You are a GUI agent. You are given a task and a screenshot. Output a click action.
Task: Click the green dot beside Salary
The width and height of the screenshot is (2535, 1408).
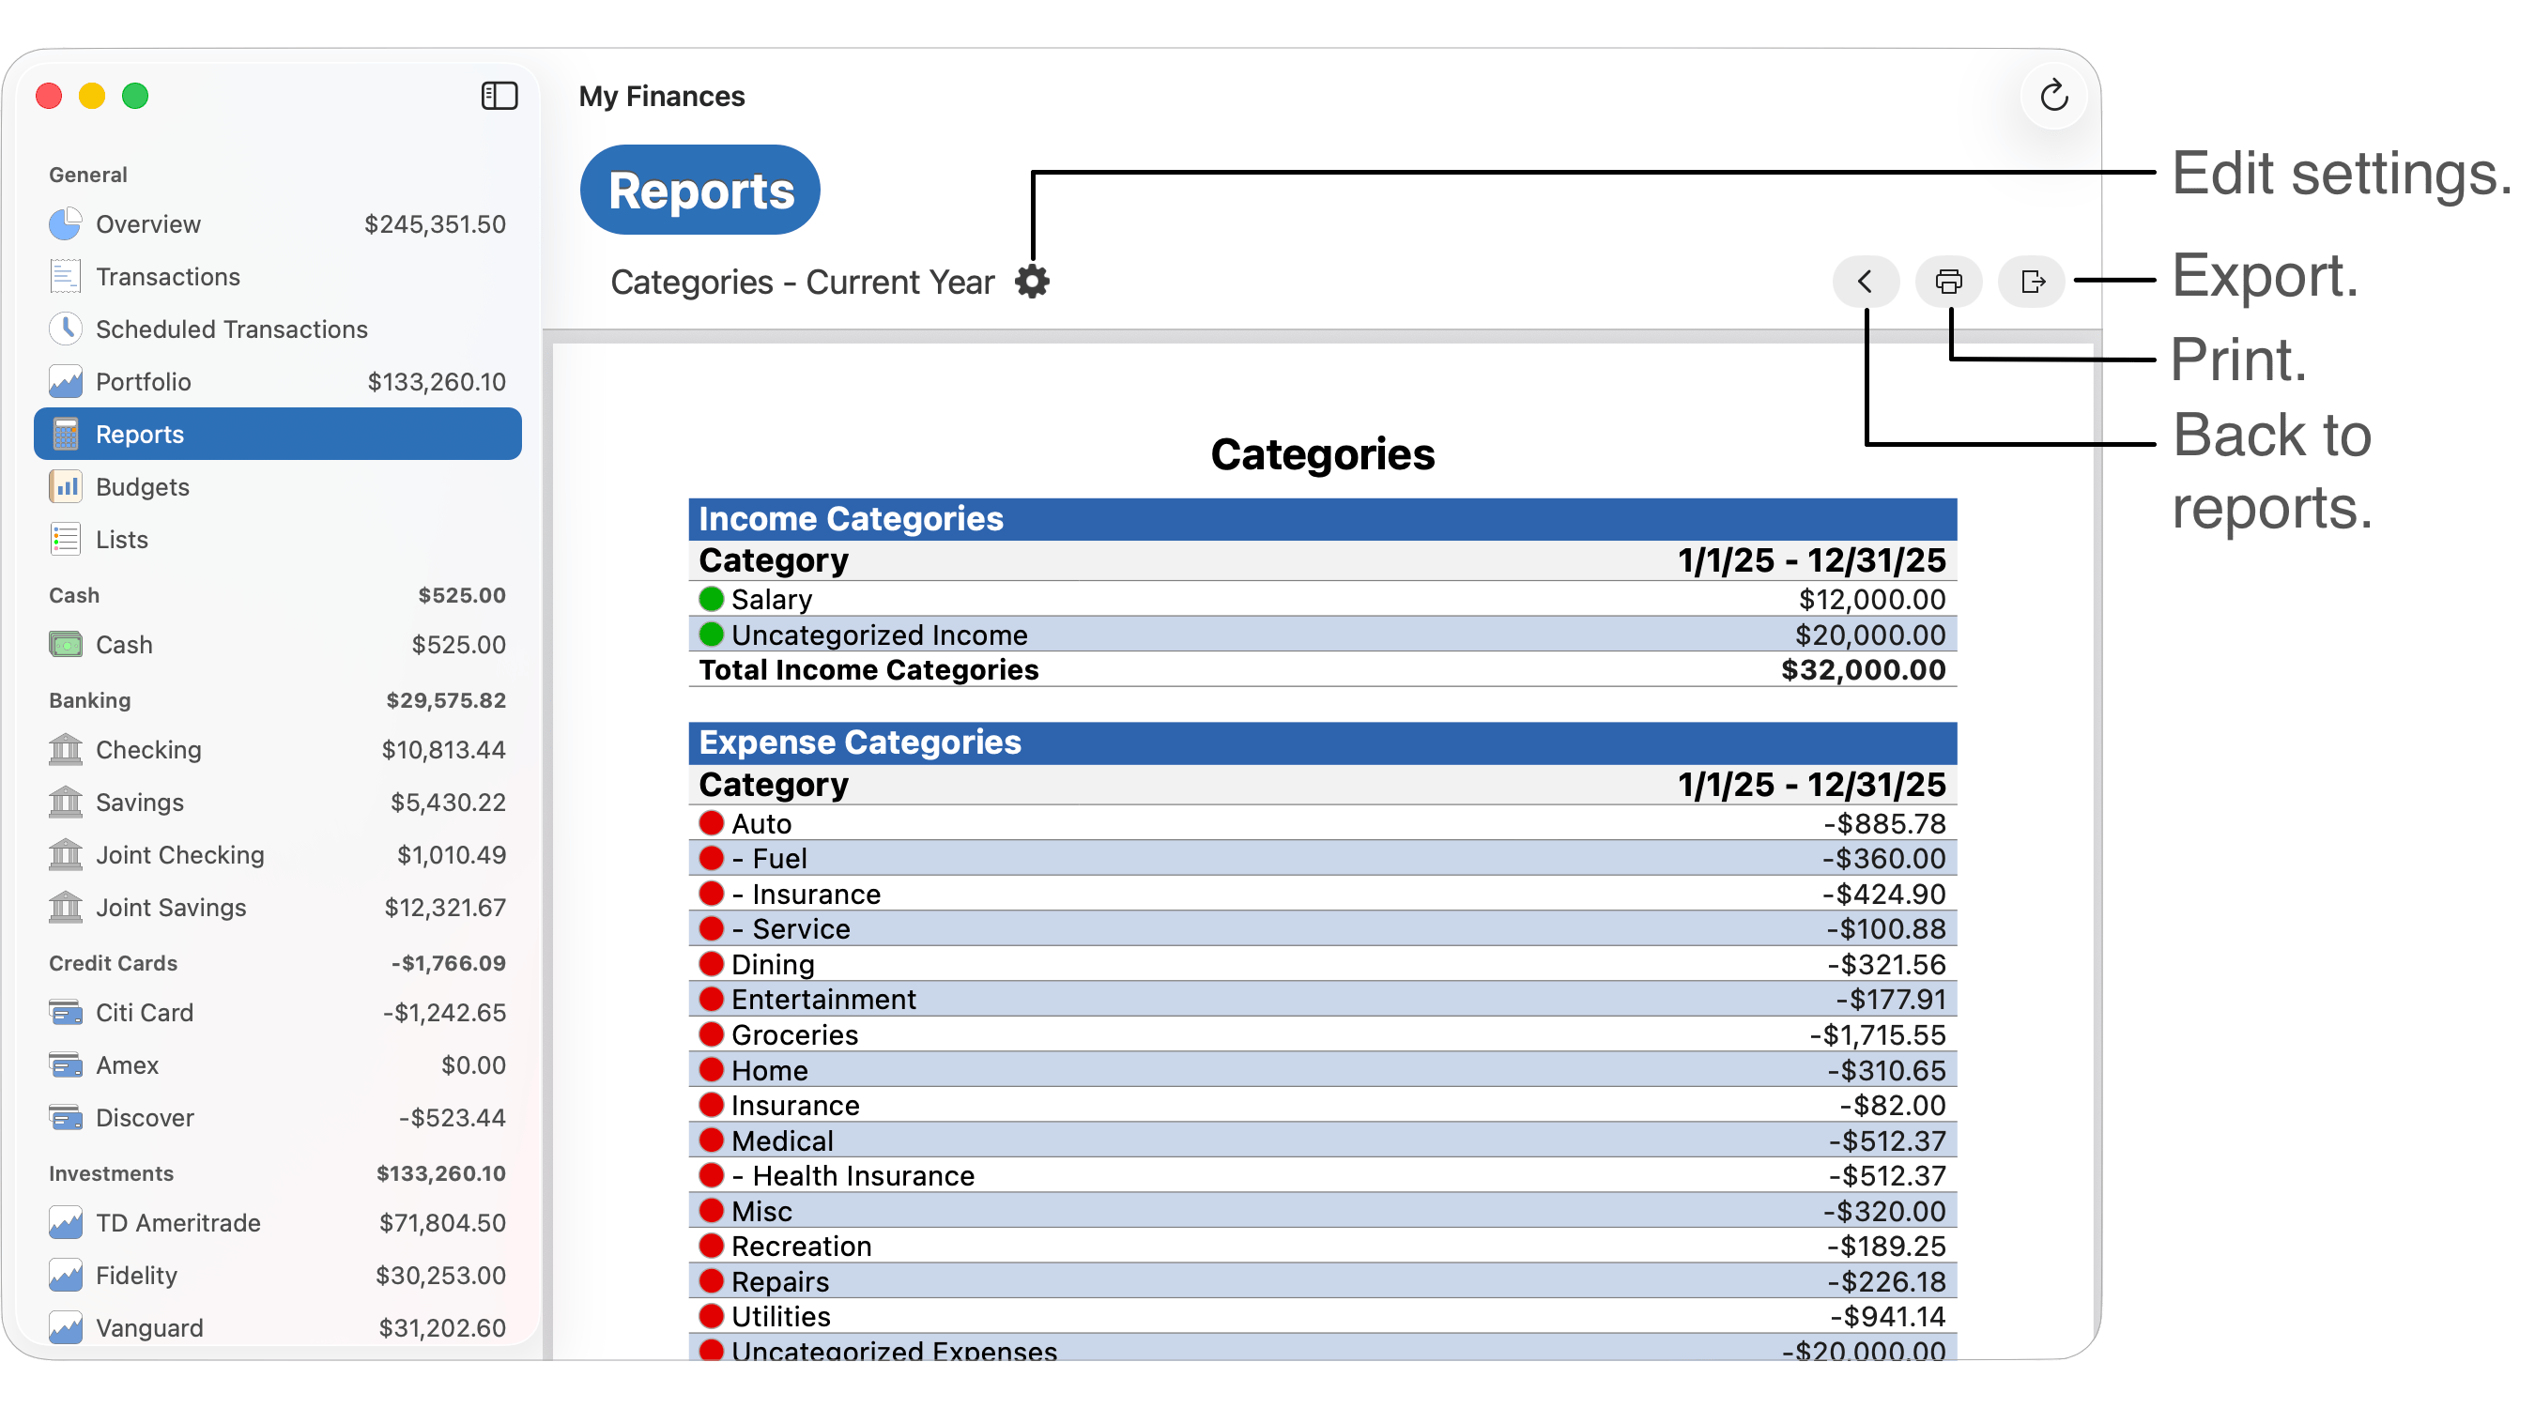pyautogui.click(x=711, y=598)
